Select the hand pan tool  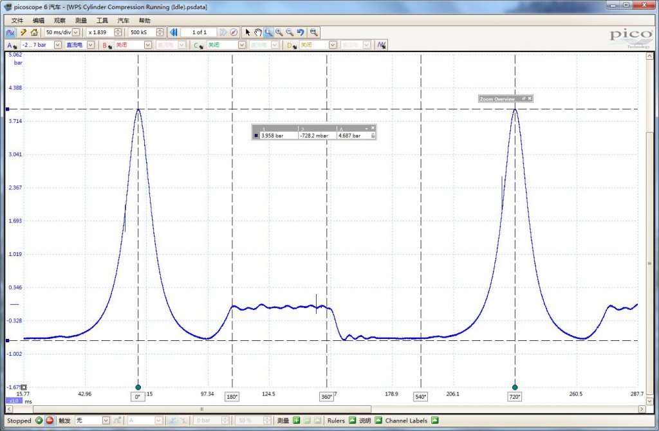point(258,32)
